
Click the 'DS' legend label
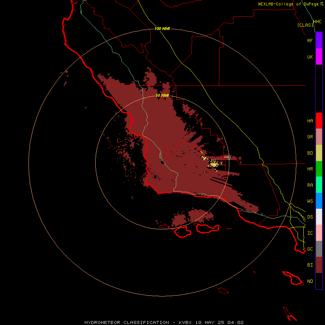pos(310,217)
